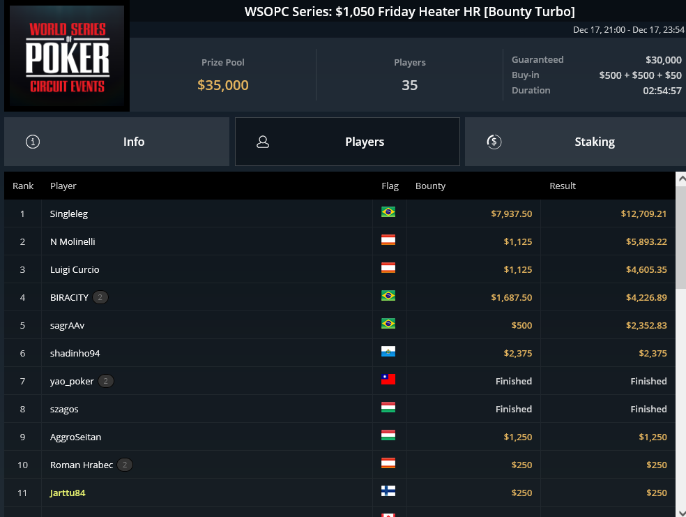
Task: Select the Players tab
Action: pos(347,142)
